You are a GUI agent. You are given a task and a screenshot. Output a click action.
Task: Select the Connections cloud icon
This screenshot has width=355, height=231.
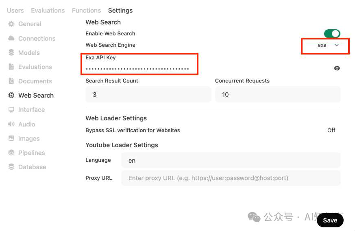[x=11, y=38]
